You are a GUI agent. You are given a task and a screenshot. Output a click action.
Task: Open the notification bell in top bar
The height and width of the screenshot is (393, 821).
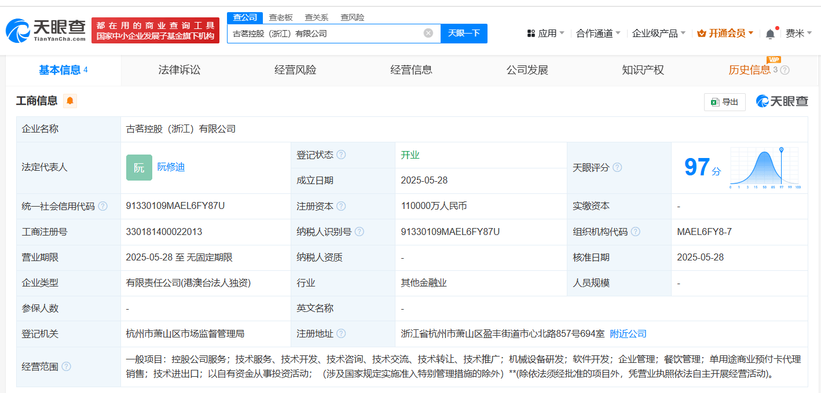pos(770,34)
